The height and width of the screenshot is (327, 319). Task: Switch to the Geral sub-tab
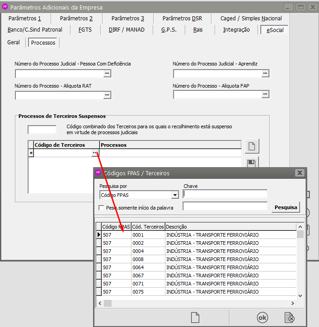click(14, 42)
